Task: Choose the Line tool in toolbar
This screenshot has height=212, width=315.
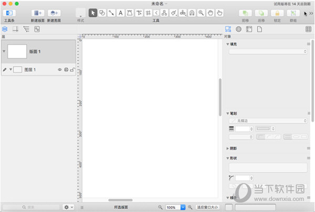Action: coord(111,13)
